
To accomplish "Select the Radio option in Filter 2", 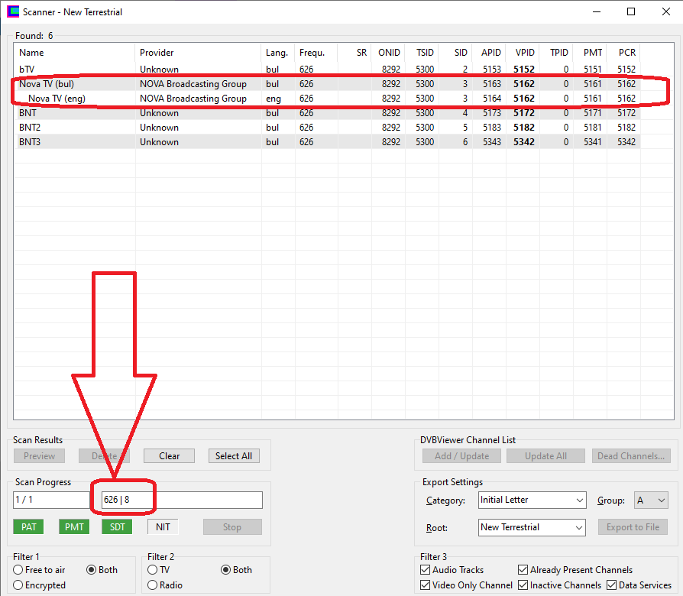I will [x=165, y=585].
